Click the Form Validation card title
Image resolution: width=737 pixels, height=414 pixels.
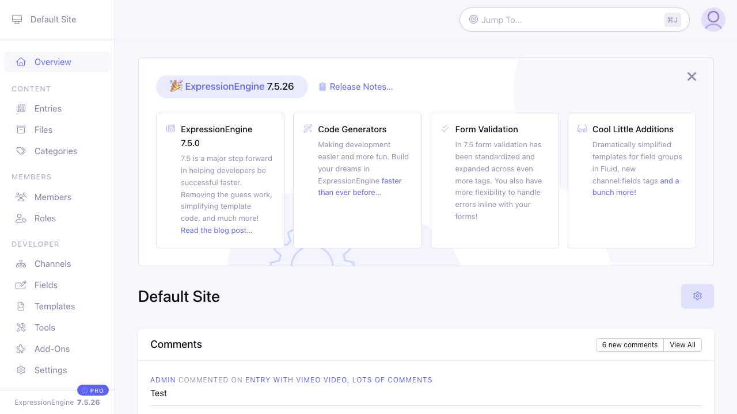[x=487, y=129]
